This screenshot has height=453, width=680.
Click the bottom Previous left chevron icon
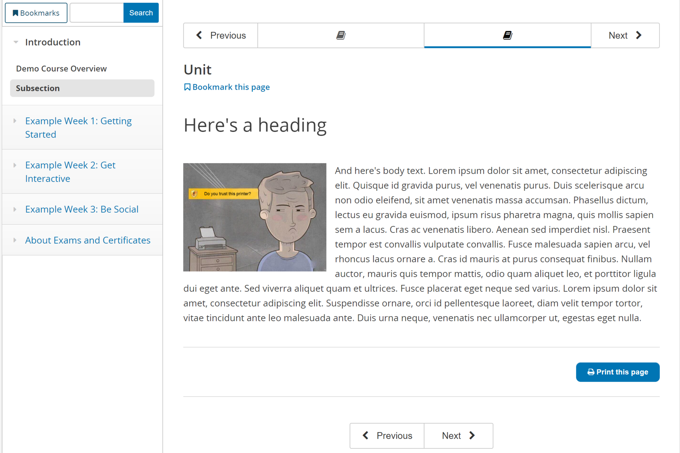coord(366,435)
